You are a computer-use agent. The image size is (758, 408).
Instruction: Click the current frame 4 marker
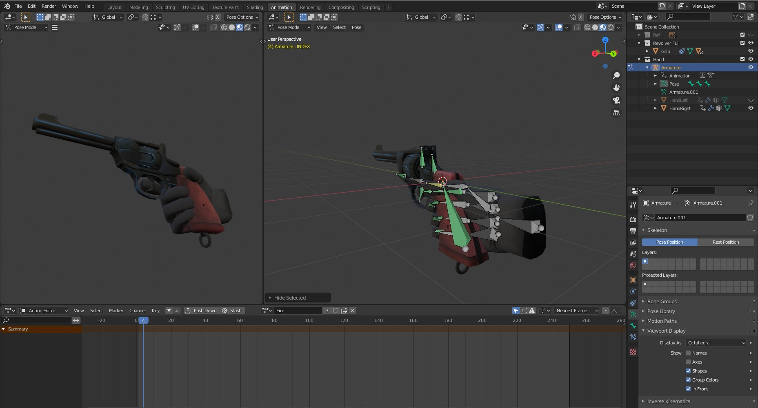pos(143,320)
